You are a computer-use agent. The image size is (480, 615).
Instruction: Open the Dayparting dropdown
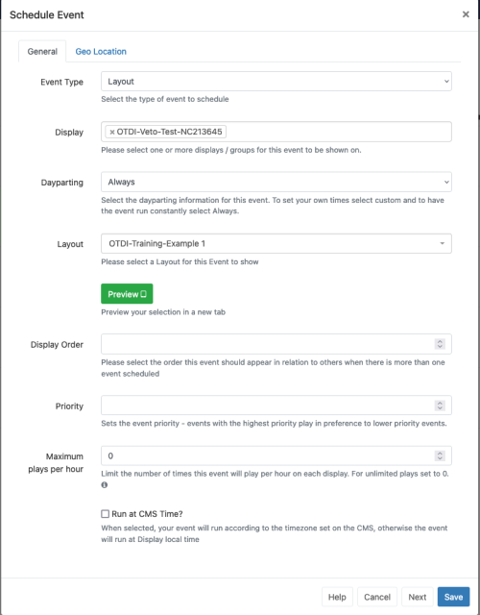click(276, 182)
